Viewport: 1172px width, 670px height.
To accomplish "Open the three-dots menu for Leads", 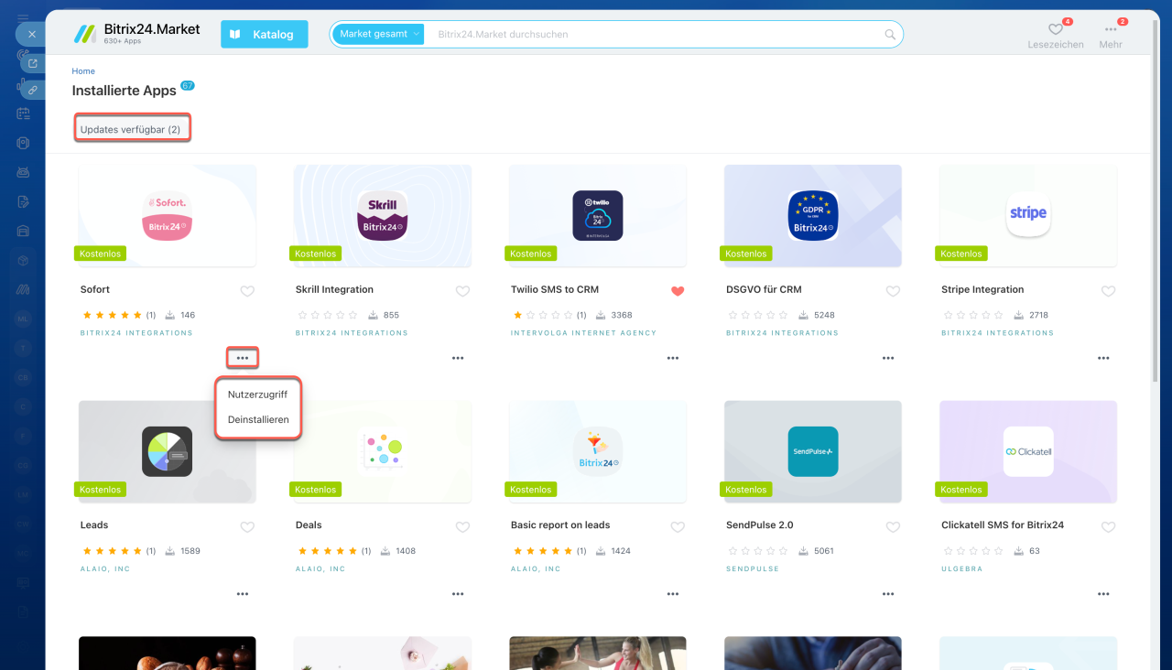I will coord(243,594).
